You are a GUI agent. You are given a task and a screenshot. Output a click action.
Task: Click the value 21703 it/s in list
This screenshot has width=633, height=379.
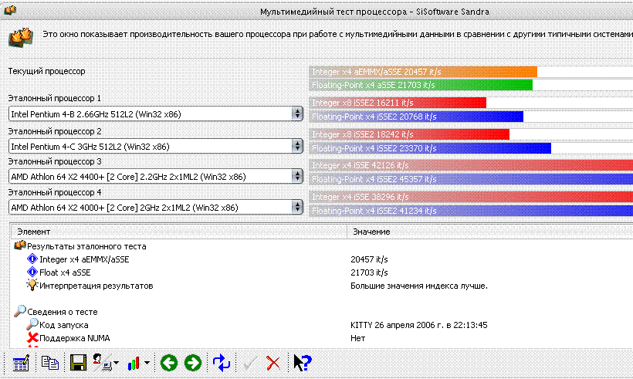pos(369,272)
